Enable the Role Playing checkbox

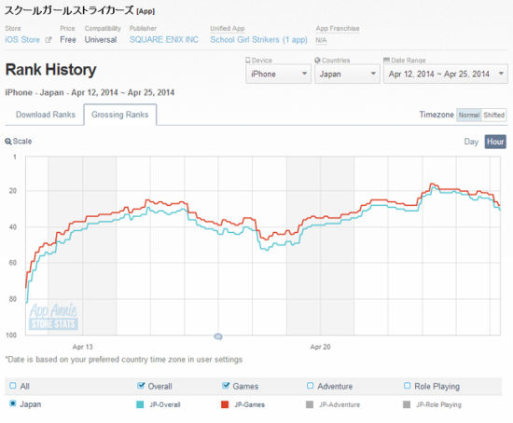point(407,386)
